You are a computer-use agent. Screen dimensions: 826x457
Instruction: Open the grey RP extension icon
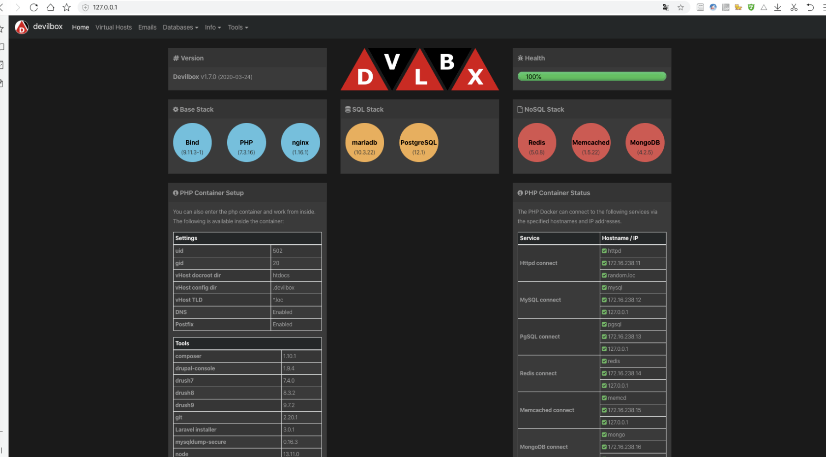click(x=726, y=7)
